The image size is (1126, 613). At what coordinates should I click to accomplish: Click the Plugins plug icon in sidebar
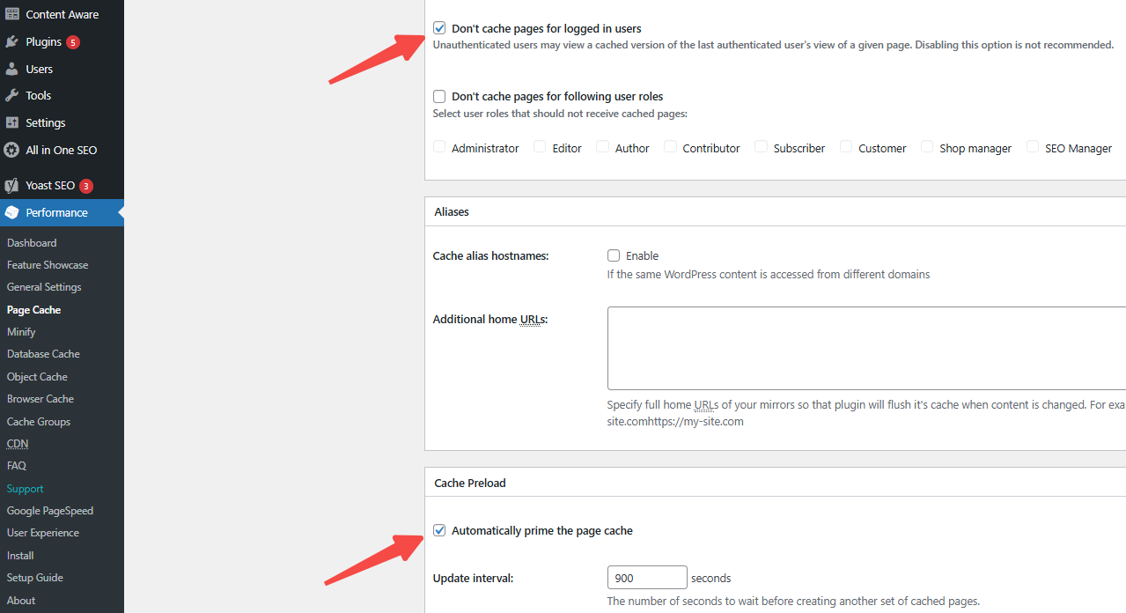tap(11, 41)
